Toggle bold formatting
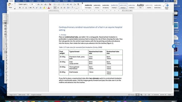Viewport: 182px width, 102px height. click(20, 8)
